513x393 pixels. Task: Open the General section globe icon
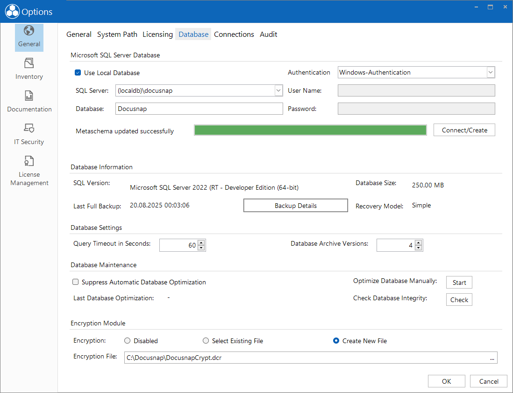coord(29,31)
